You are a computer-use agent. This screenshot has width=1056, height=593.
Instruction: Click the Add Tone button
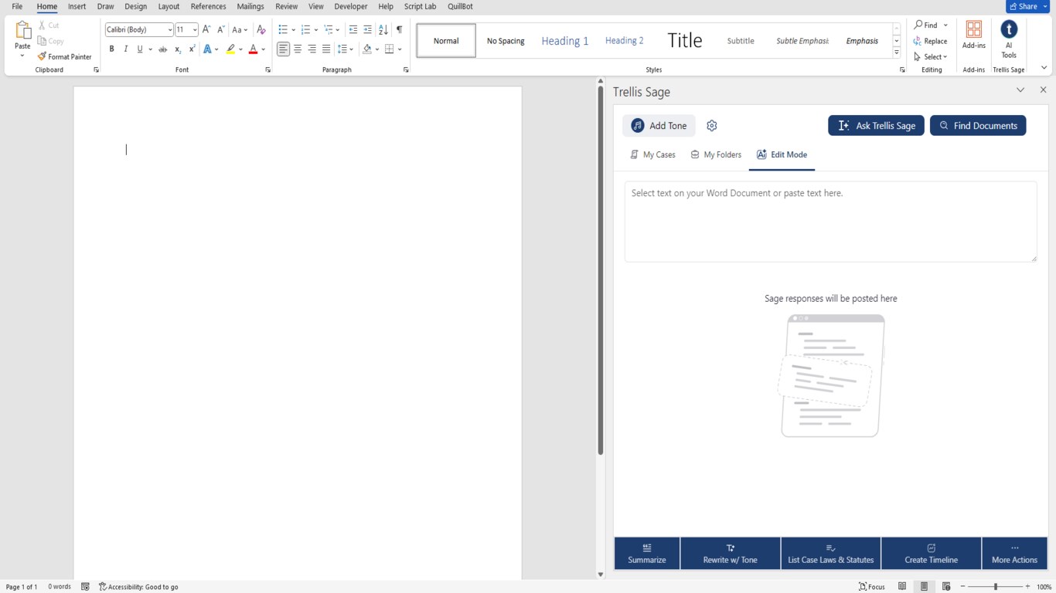pyautogui.click(x=659, y=126)
